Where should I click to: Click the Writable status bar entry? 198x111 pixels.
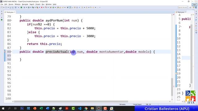123,104
